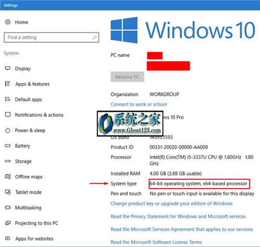Focus the Find a setting search box

coord(51,37)
